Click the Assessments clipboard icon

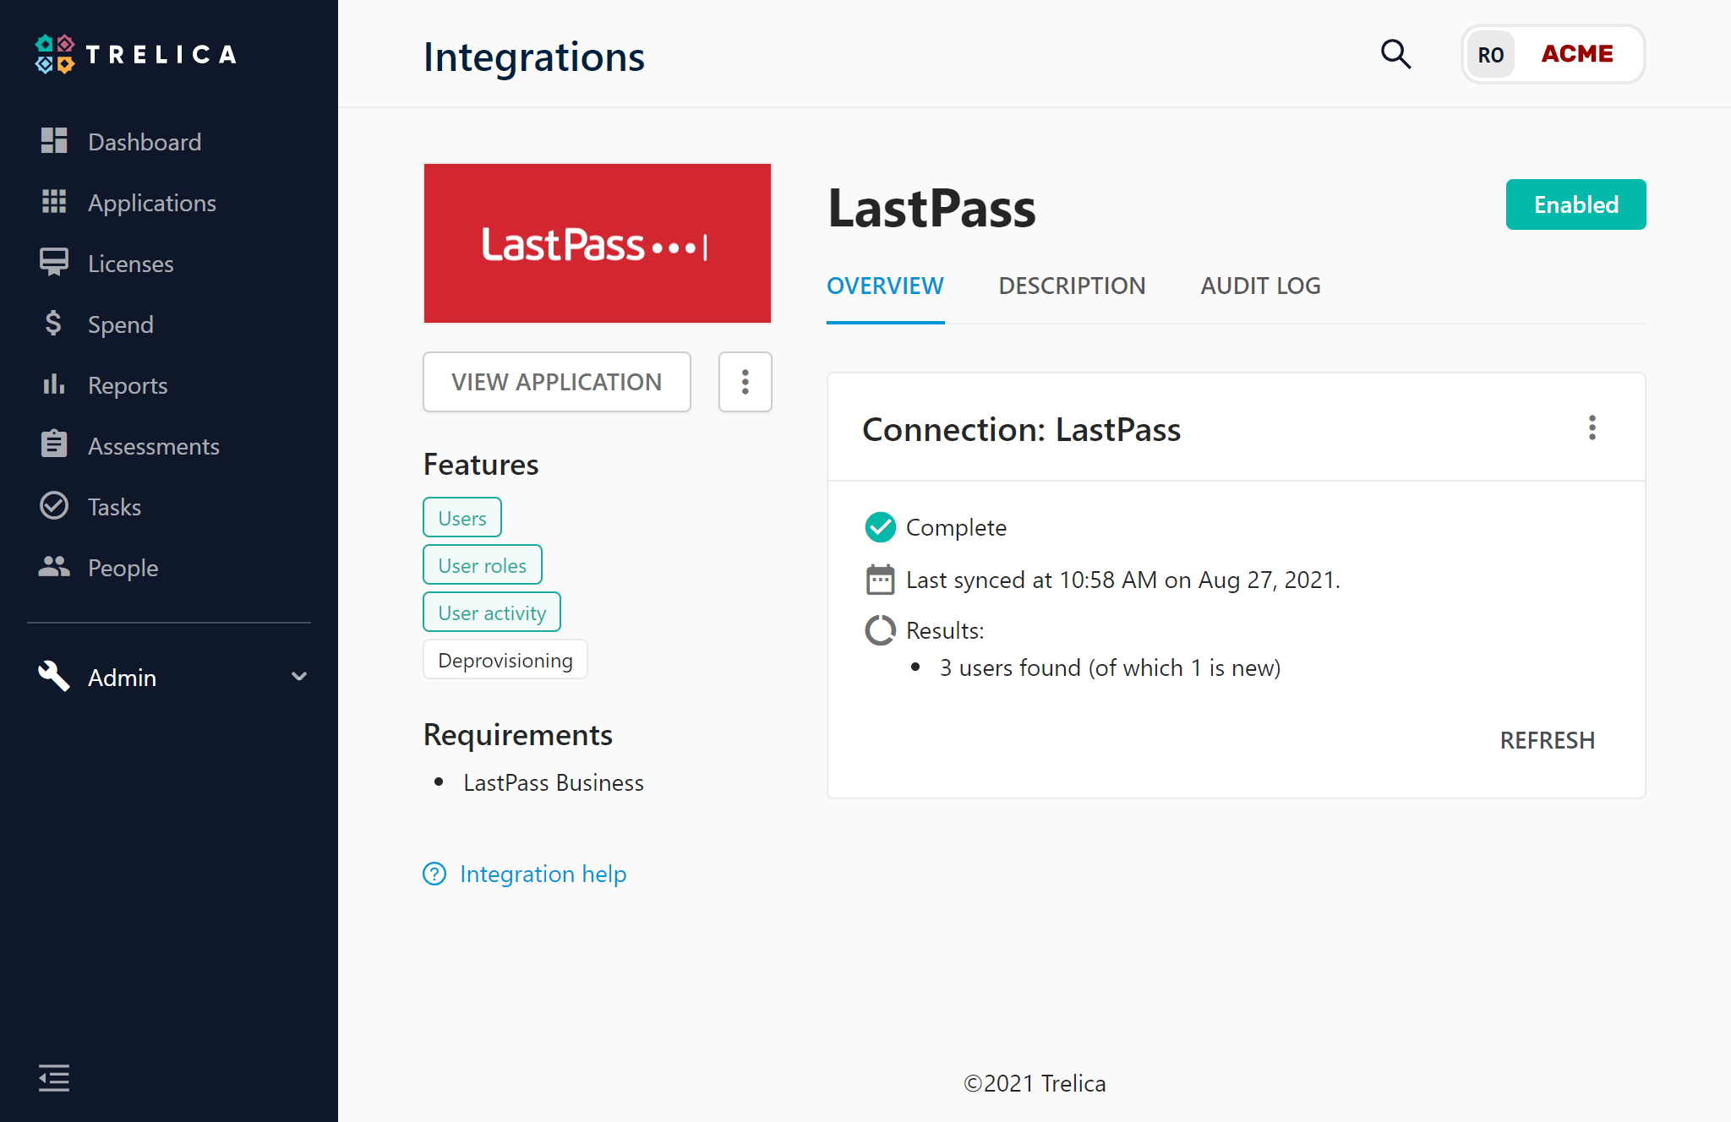[54, 444]
